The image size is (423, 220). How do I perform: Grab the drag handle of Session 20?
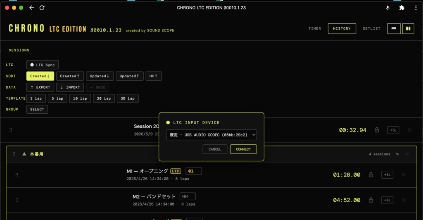point(11,130)
